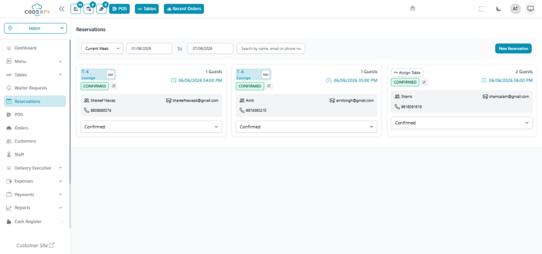Open Customers in the sidebar
The width and height of the screenshot is (542, 254).
(35, 142)
